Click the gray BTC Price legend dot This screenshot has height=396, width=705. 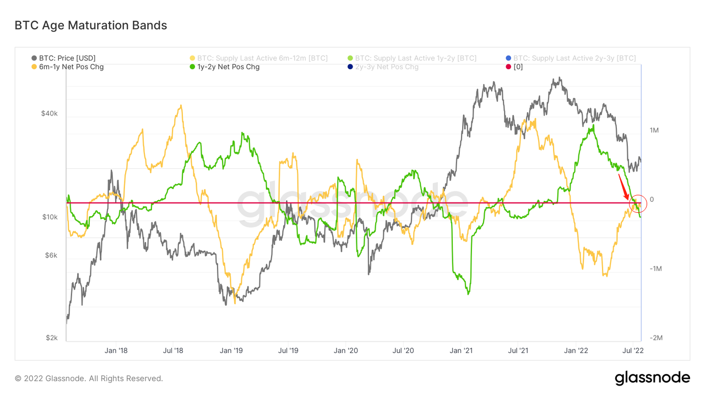[34, 58]
